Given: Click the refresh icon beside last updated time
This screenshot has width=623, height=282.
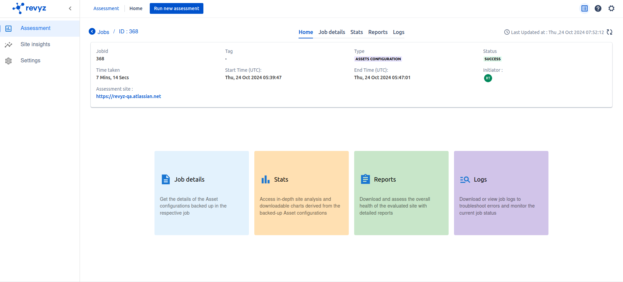Looking at the screenshot, I should [x=610, y=32].
